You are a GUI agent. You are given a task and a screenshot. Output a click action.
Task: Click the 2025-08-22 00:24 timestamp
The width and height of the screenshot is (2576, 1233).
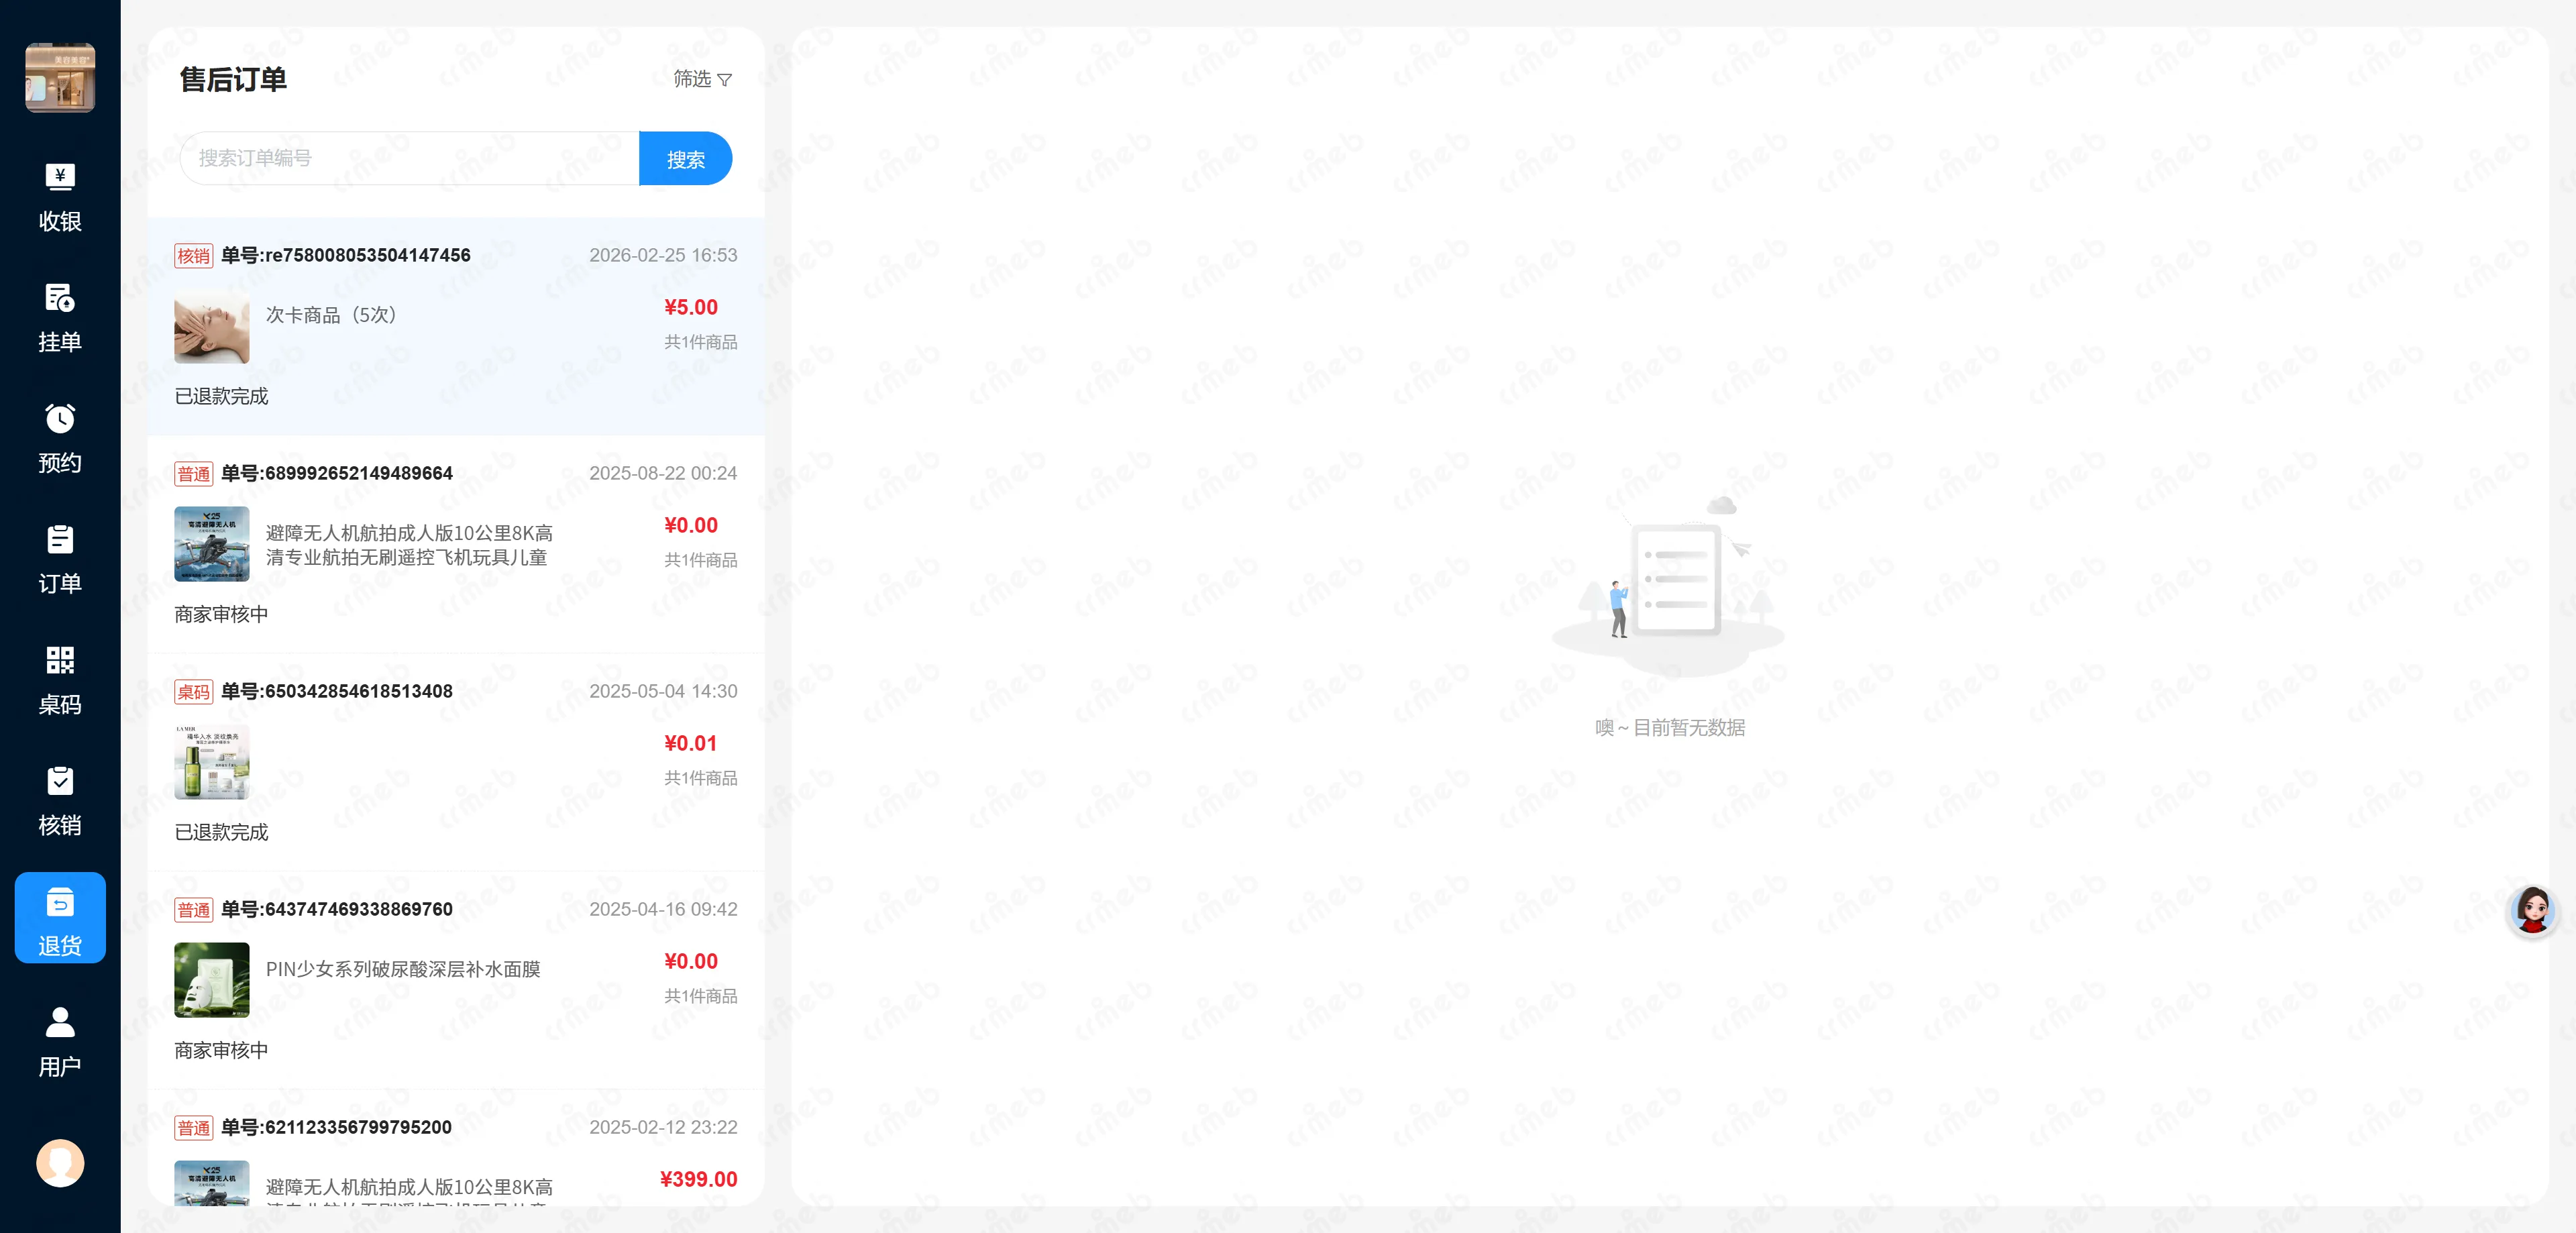[x=663, y=473]
